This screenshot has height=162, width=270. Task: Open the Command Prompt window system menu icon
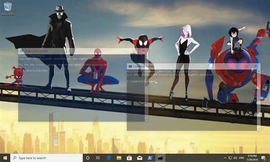pyautogui.click(x=130, y=66)
